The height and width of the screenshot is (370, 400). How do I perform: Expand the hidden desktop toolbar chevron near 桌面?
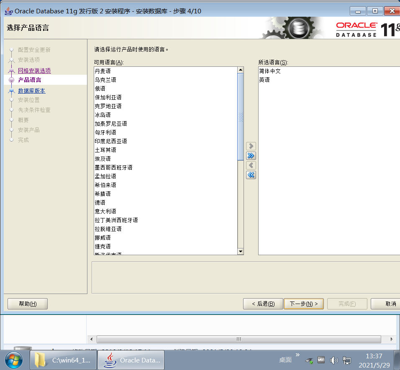[298, 355]
